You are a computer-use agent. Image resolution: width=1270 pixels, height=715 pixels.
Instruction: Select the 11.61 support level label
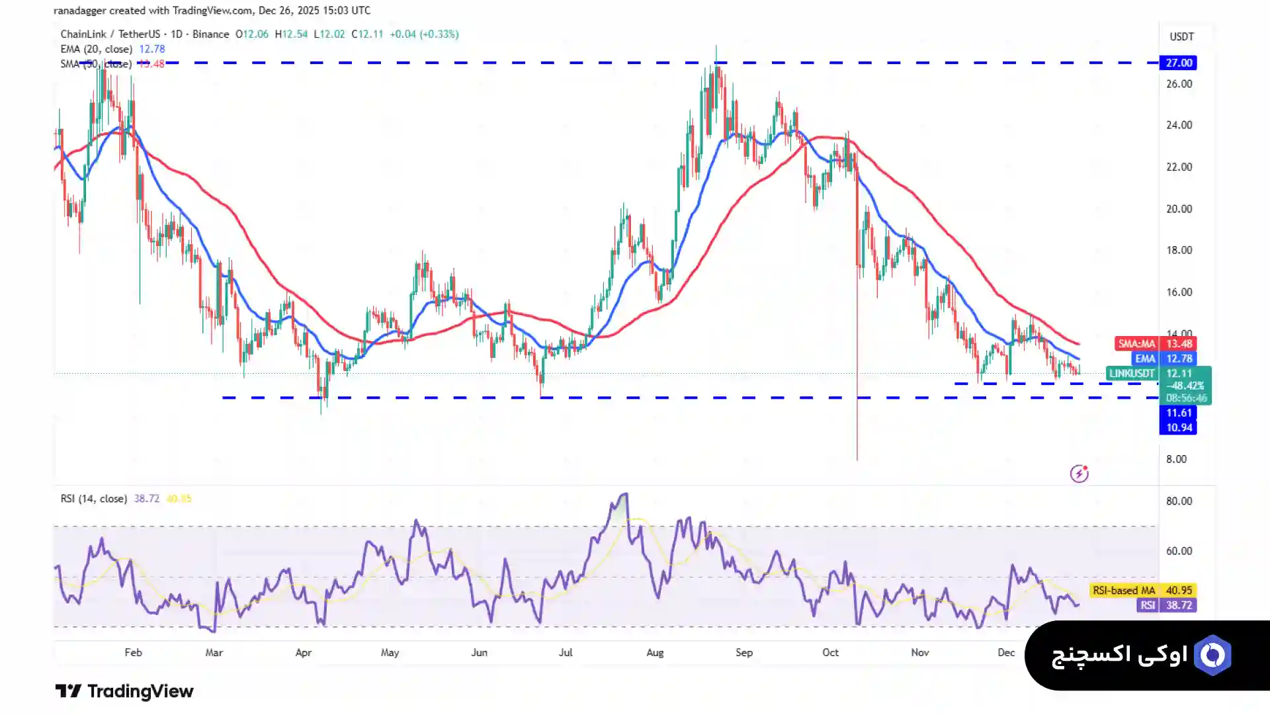1178,413
